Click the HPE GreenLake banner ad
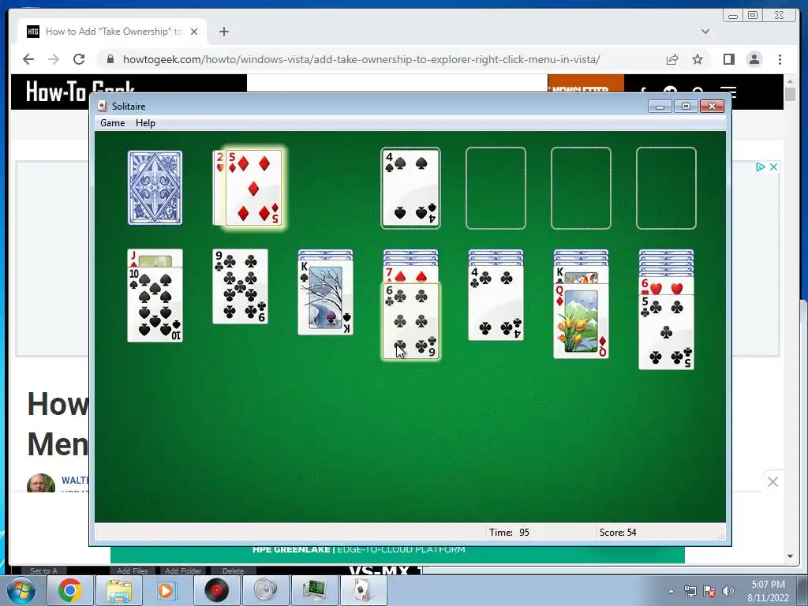The image size is (808, 606). 398,555
